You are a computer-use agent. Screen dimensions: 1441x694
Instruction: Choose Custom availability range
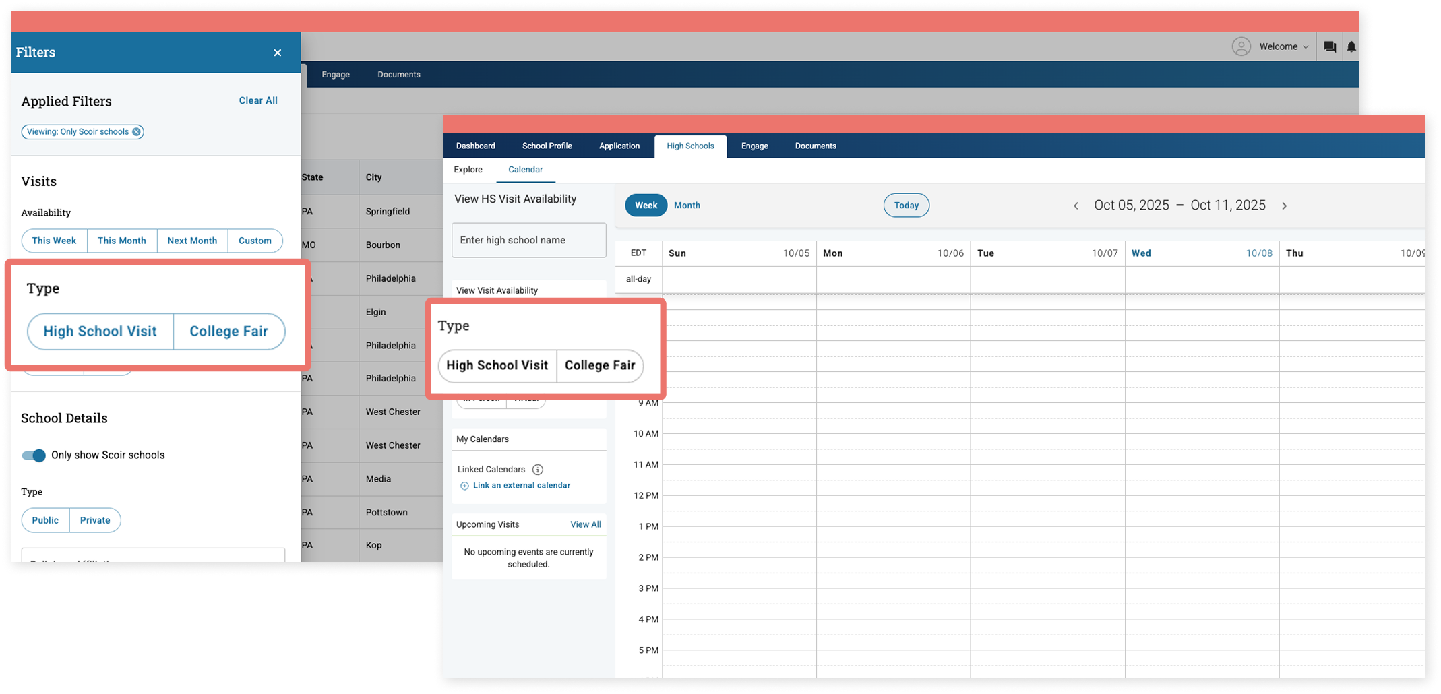[255, 241]
